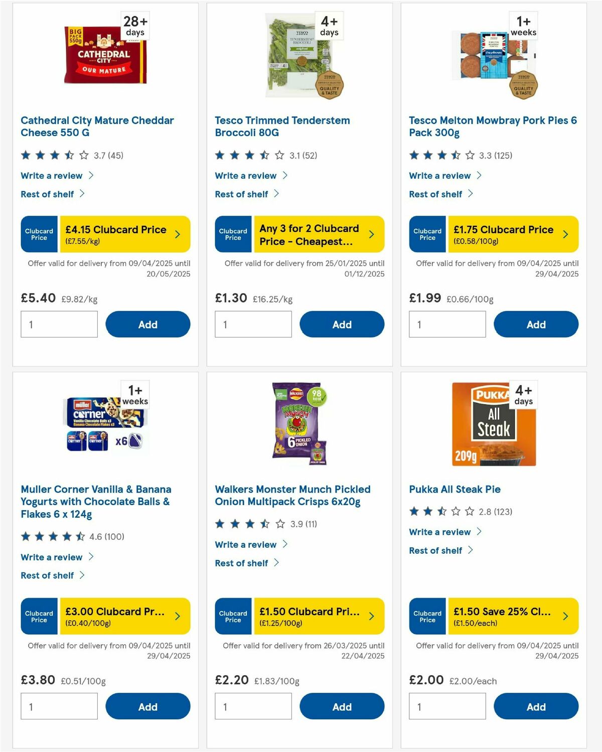The width and height of the screenshot is (602, 752).
Task: Open the Cathedral City Mature Cheddar product page
Action: point(97,126)
